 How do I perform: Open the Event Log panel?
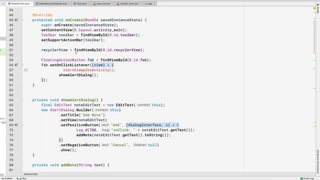pyautogui.click(x=307, y=178)
